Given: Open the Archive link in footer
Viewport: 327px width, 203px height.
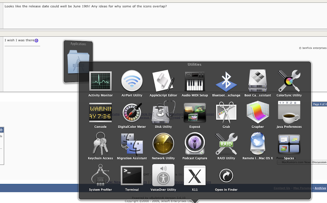Looking at the screenshot, I should 320,188.
